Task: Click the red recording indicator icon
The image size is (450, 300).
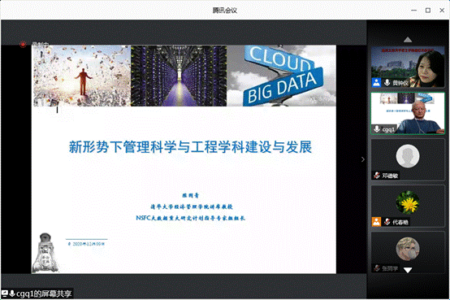Action: tap(23, 44)
